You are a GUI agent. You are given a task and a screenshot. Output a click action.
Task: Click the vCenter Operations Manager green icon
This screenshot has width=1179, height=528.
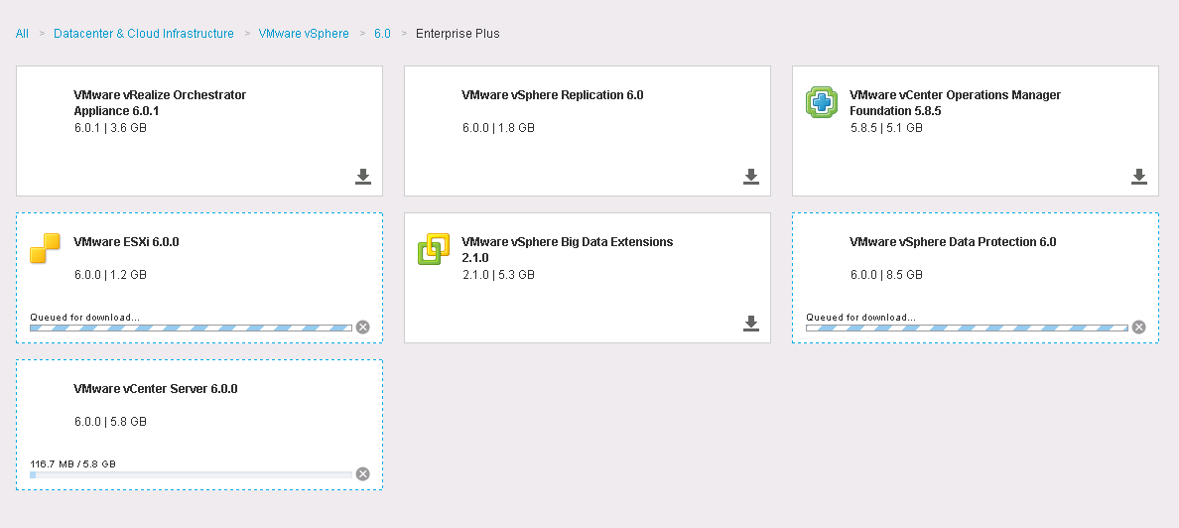tap(821, 102)
